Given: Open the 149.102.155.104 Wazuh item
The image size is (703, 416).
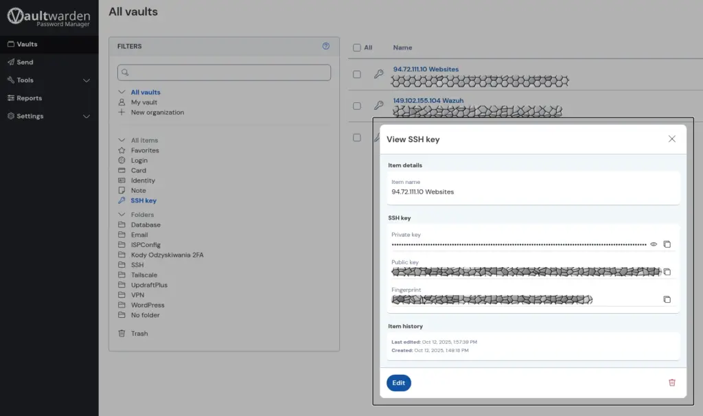Looking at the screenshot, I should tap(428, 100).
